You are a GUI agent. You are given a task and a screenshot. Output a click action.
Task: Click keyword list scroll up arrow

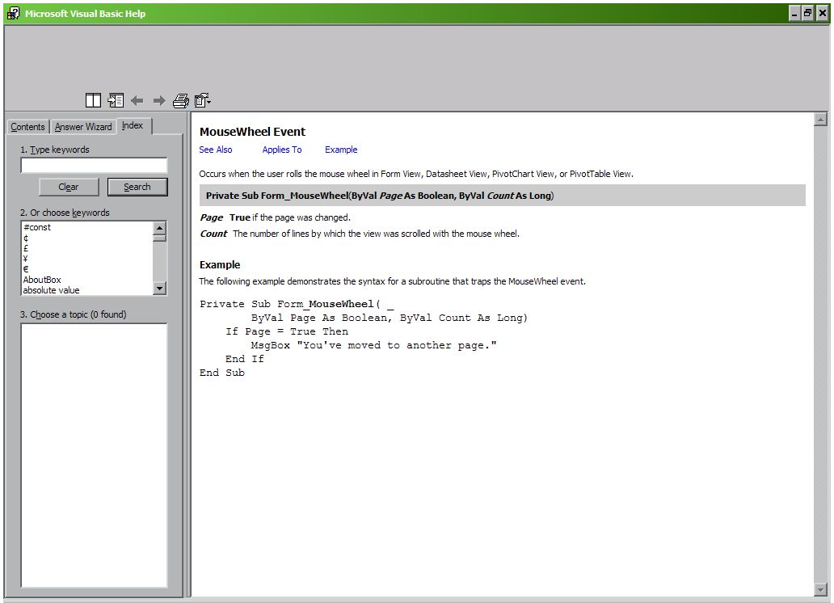coord(159,228)
